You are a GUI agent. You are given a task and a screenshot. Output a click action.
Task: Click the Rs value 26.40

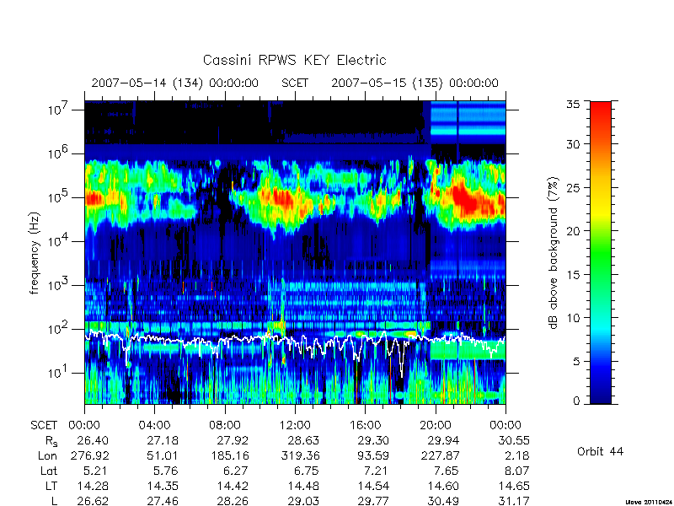tap(93, 440)
